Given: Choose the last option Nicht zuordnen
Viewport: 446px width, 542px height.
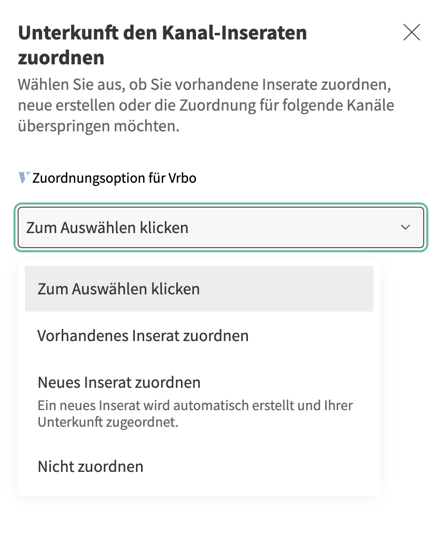Looking at the screenshot, I should (90, 466).
